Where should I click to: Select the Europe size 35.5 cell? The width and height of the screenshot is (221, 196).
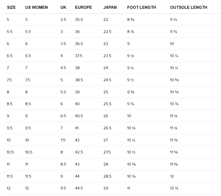79,20
